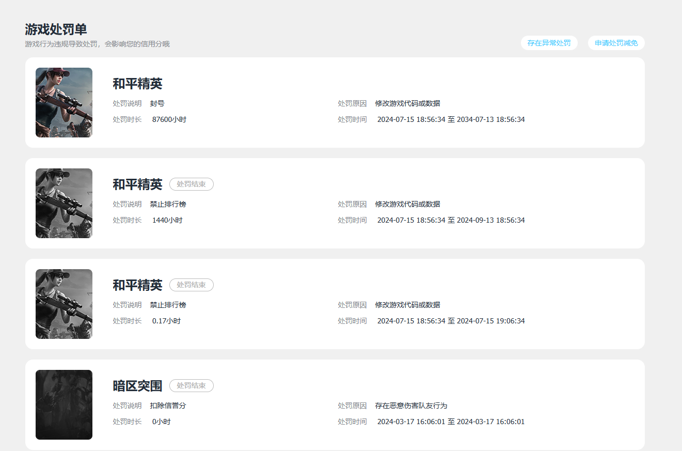The image size is (682, 451).
Task: Select the time range ending 2034-07-13 18:56:34
Action: coord(451,119)
